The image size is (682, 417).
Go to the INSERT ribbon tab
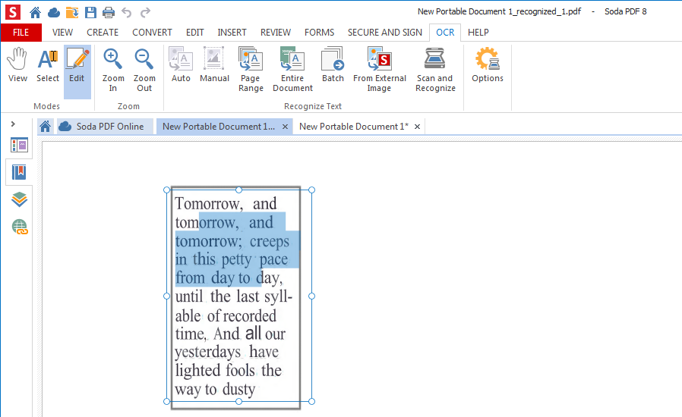pos(232,33)
